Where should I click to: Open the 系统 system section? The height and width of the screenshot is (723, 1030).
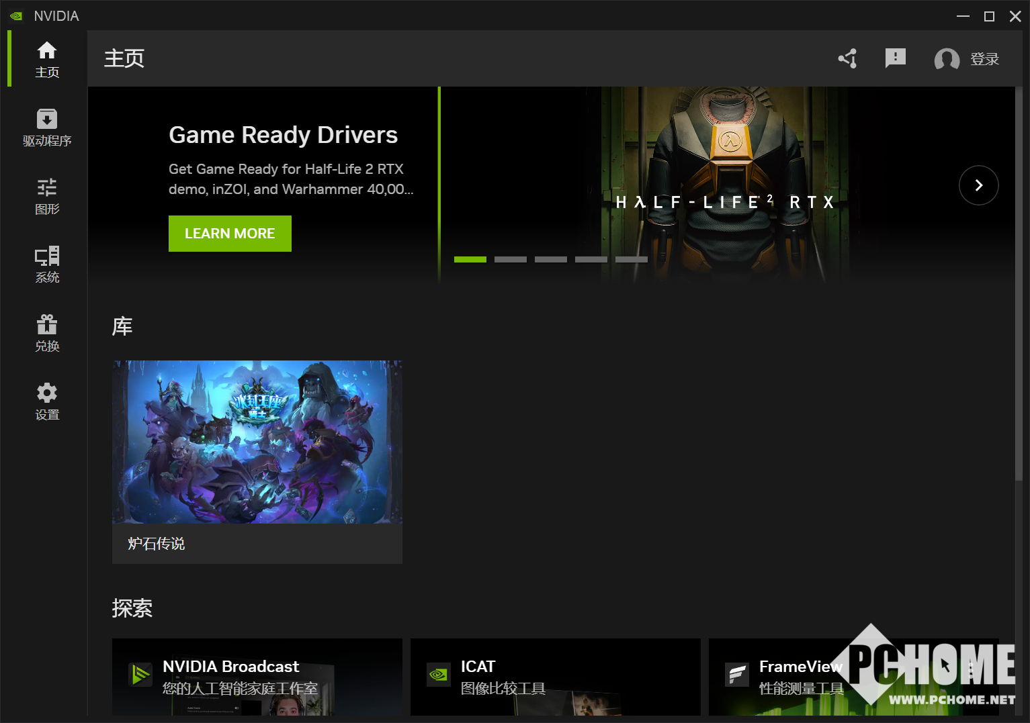pyautogui.click(x=47, y=264)
